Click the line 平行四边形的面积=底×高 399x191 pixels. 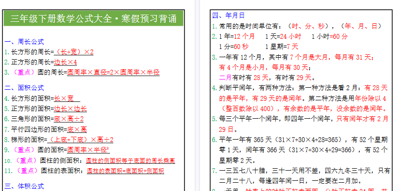click(x=46, y=129)
